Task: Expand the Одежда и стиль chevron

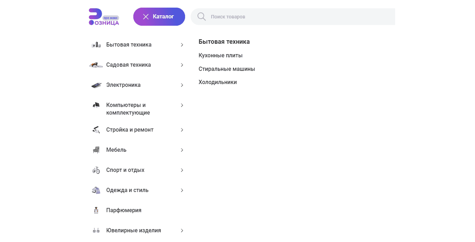Action: pyautogui.click(x=182, y=190)
